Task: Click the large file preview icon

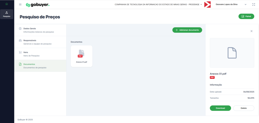Action: coord(232,53)
